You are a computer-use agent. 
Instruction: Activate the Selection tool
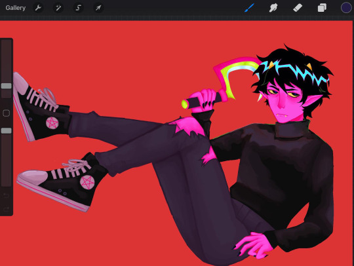78,8
